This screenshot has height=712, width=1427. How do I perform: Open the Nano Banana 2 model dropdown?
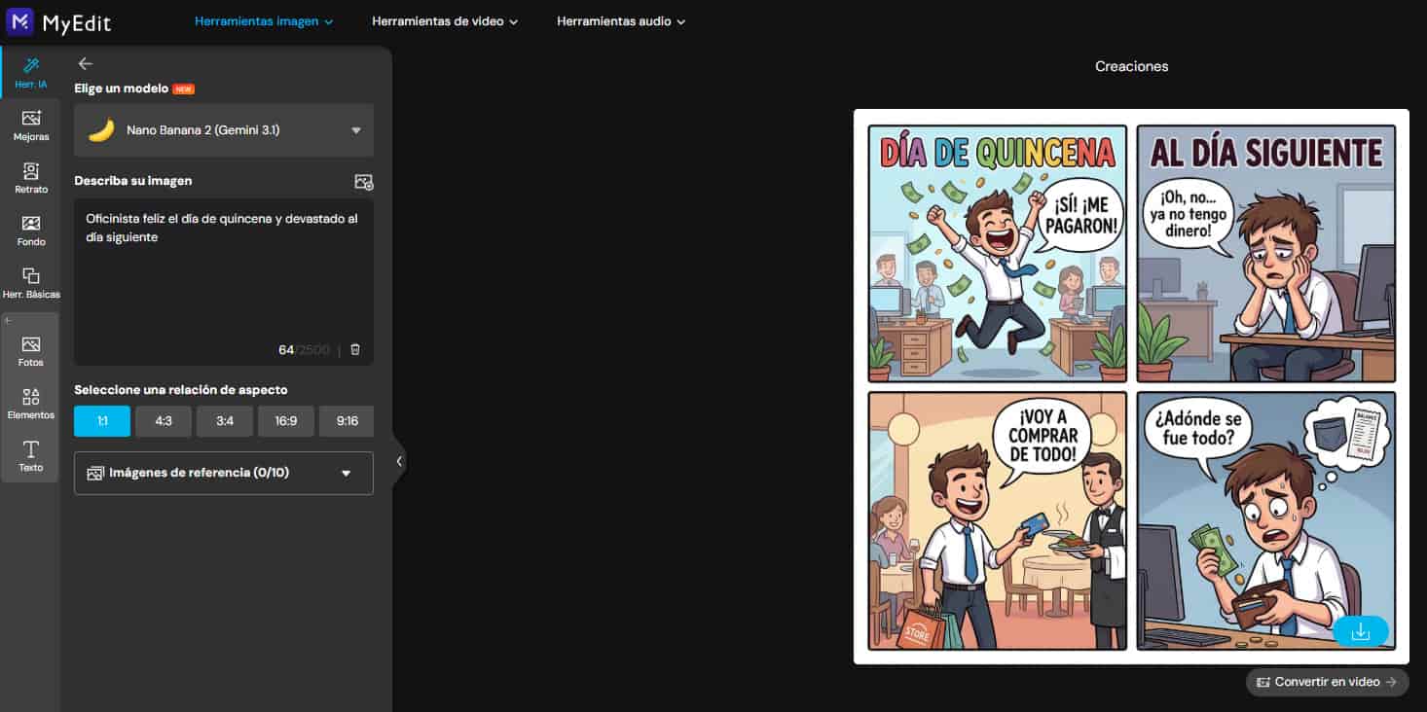(223, 129)
